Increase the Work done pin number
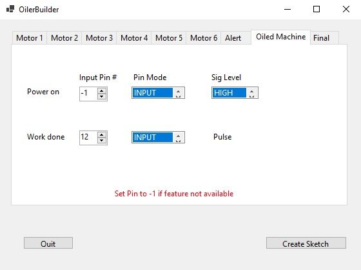 click(102, 135)
